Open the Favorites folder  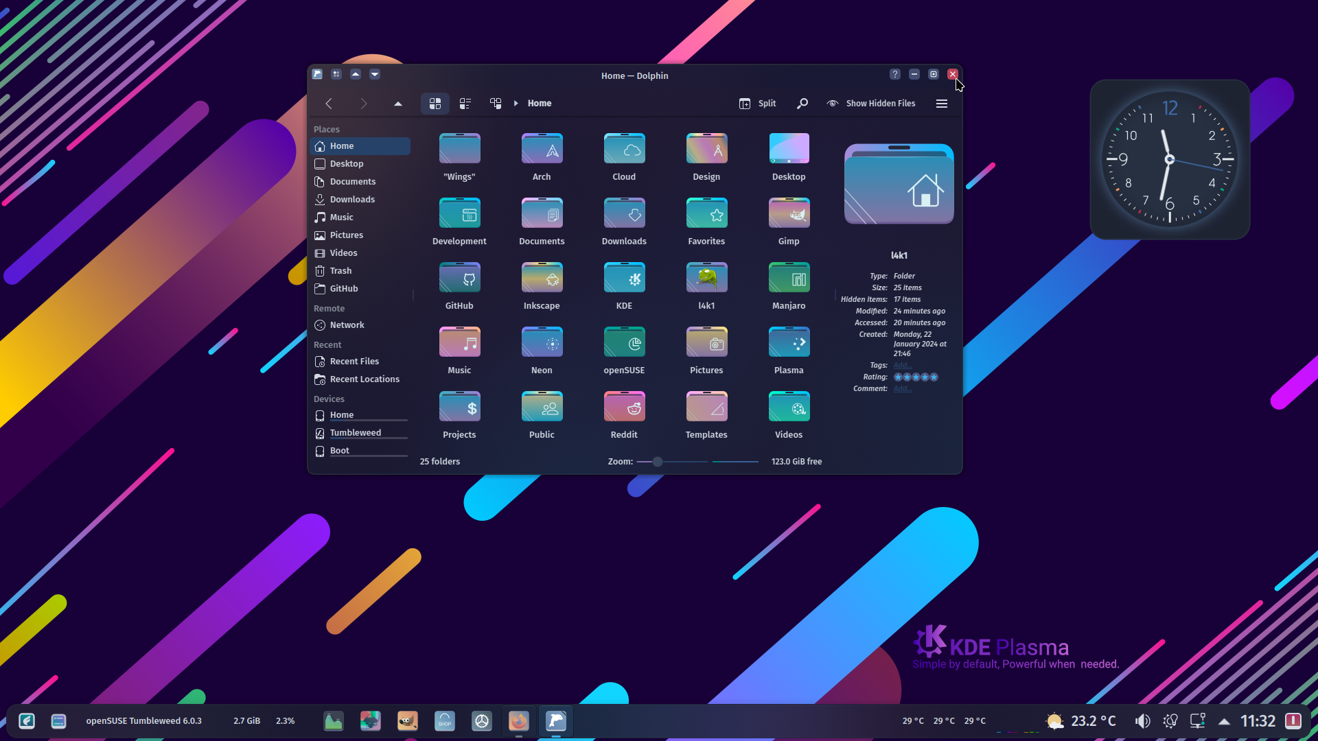pyautogui.click(x=706, y=222)
